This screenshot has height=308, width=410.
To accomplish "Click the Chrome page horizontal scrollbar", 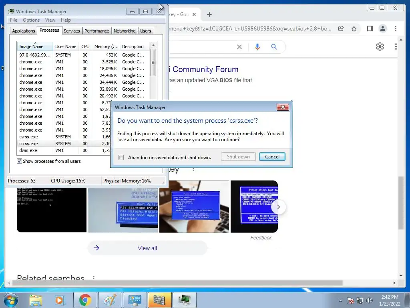I will point(177,283).
